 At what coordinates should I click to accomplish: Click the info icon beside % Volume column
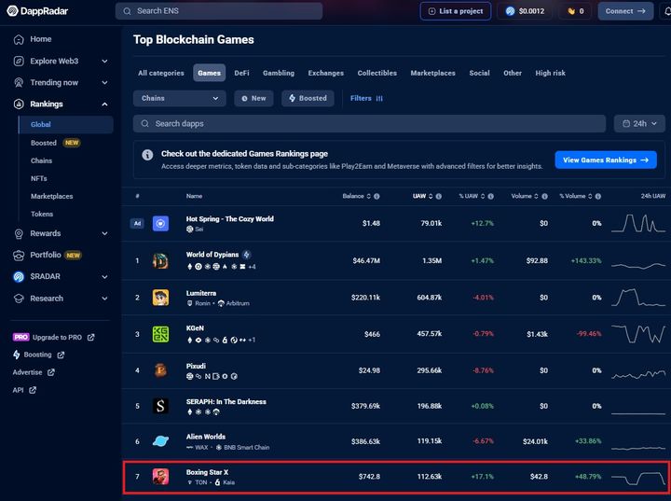(x=598, y=196)
